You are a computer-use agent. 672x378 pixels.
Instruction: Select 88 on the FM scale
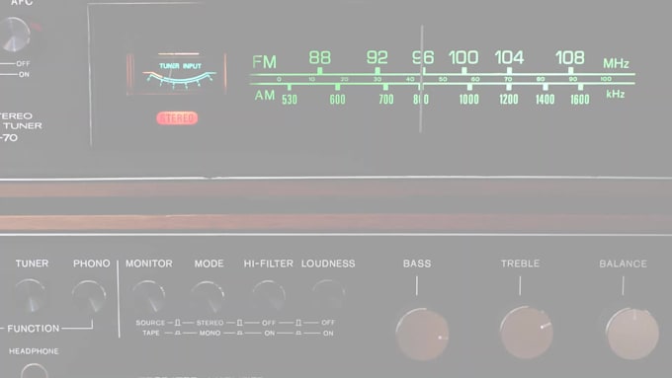320,57
